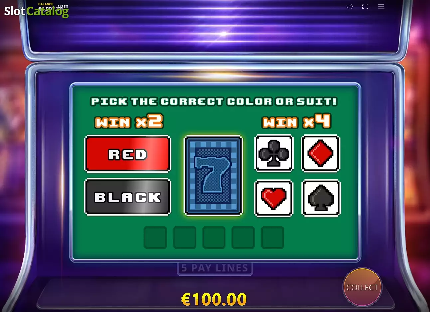430x312 pixels.
Task: Open the hamburger menu
Action: pos(381,7)
